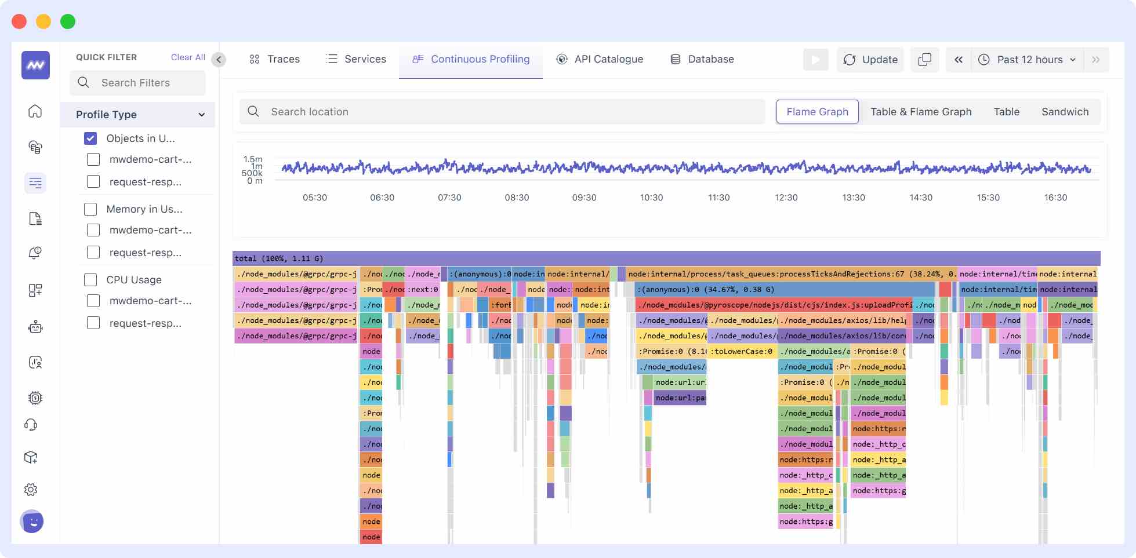Collapse the Profile Type section

point(201,115)
